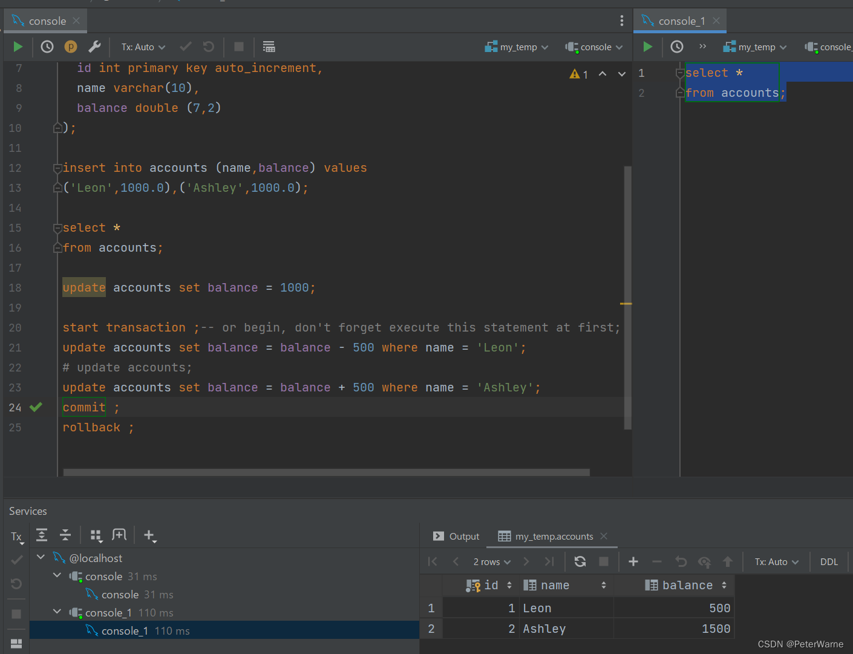853x654 pixels.
Task: Open query history in console_1 toolbar
Action: (677, 47)
